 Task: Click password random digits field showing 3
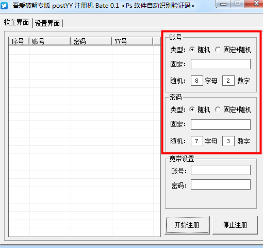(x=228, y=141)
